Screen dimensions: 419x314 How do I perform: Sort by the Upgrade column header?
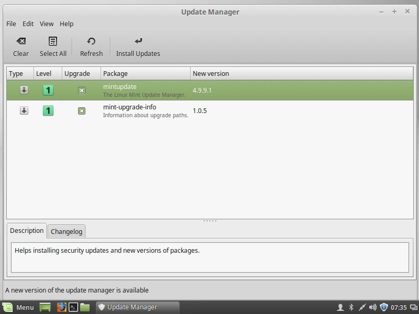tap(81, 73)
